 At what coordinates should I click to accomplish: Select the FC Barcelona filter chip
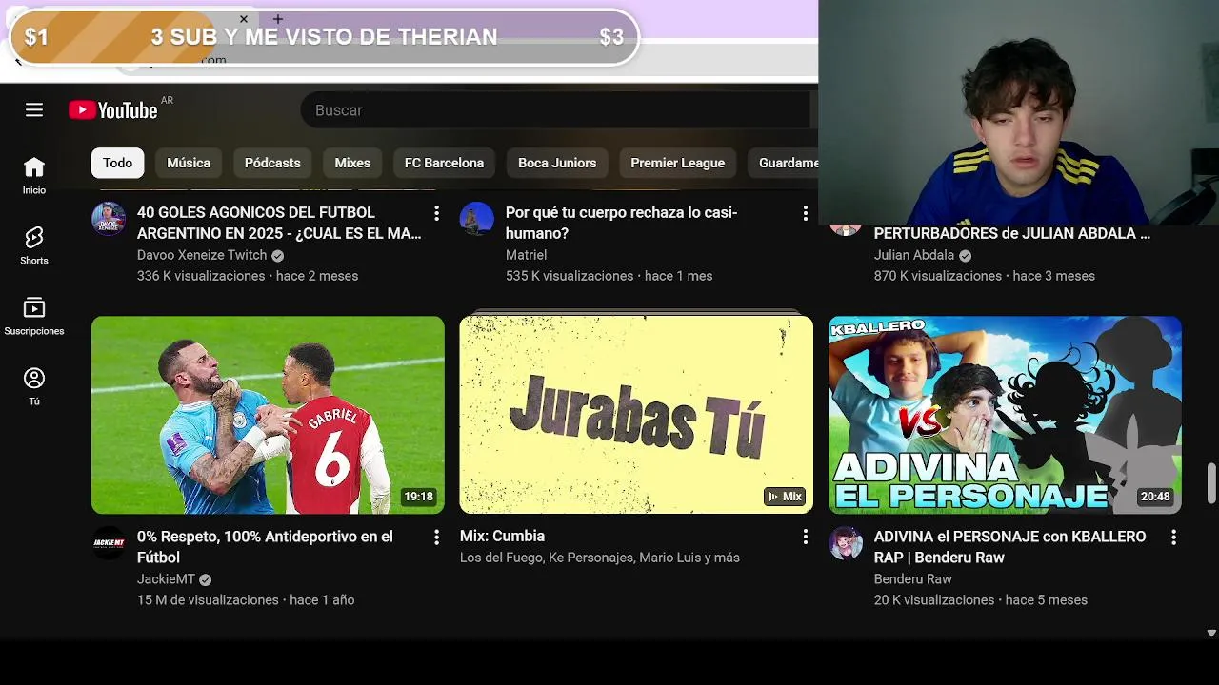coord(444,163)
